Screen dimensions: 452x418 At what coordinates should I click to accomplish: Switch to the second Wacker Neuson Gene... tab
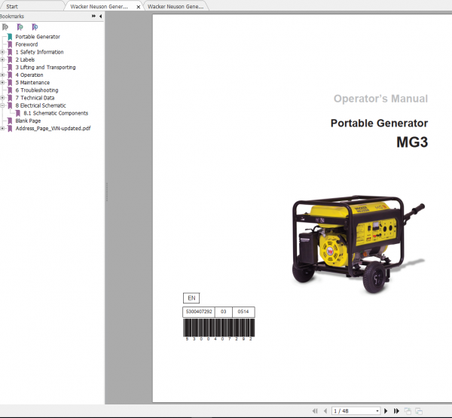[176, 6]
